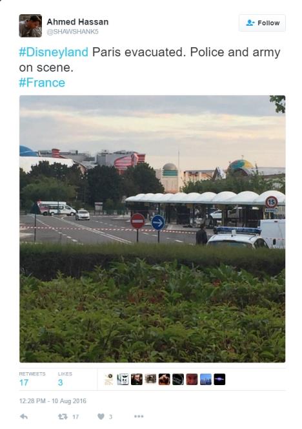Open the @SHAWSHANK5 handle
302x429 pixels.
click(73, 32)
